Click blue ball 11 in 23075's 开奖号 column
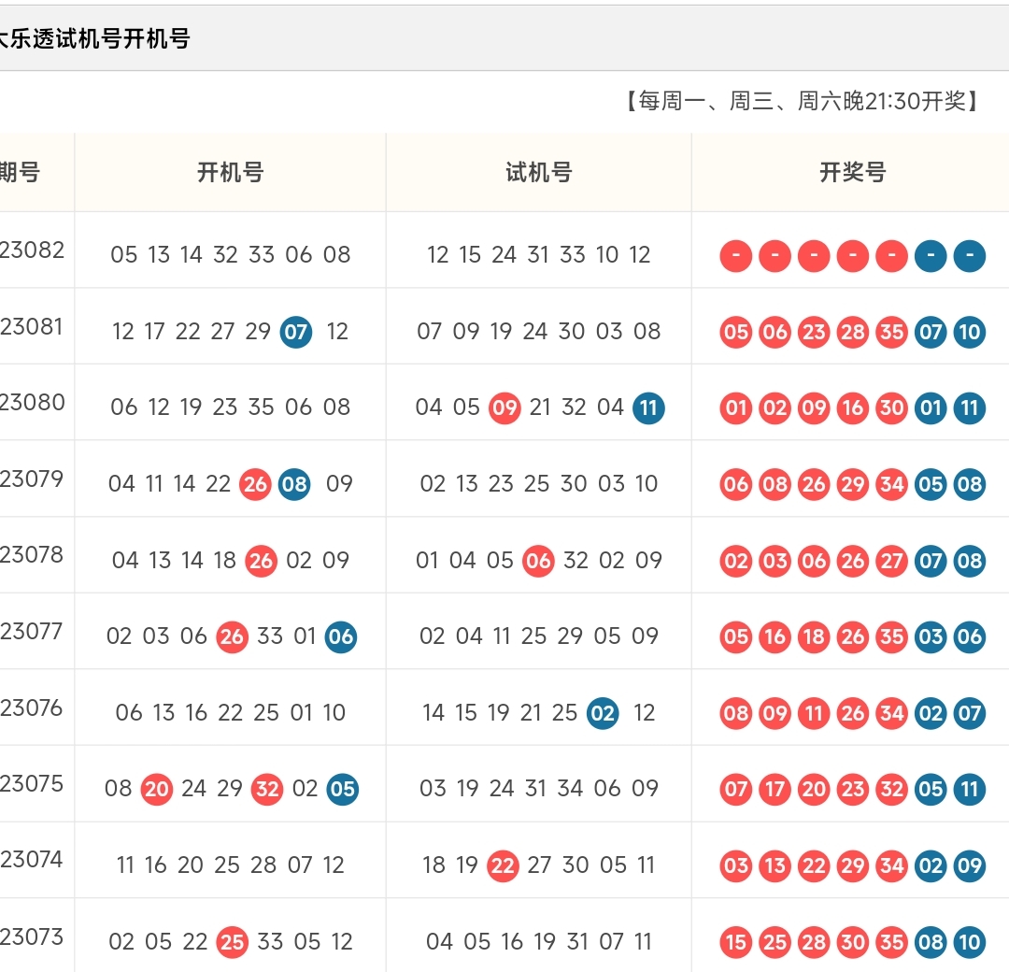1009x972 pixels. click(x=970, y=789)
